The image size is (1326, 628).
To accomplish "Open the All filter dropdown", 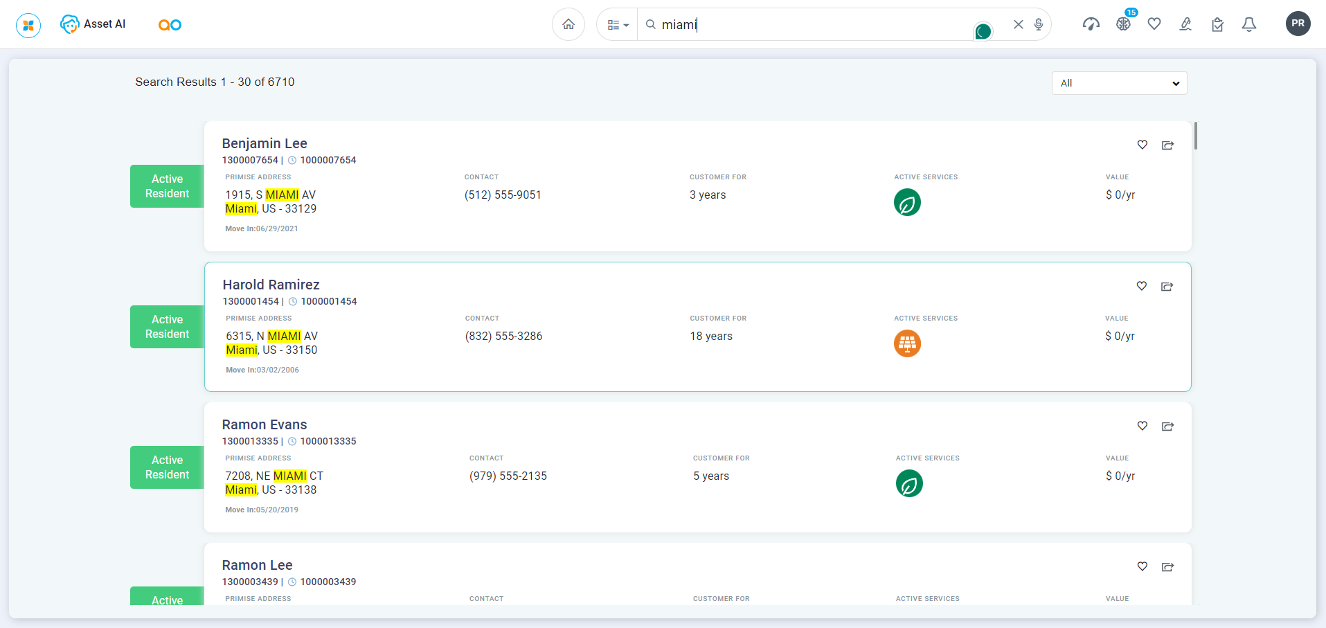I will [x=1119, y=83].
